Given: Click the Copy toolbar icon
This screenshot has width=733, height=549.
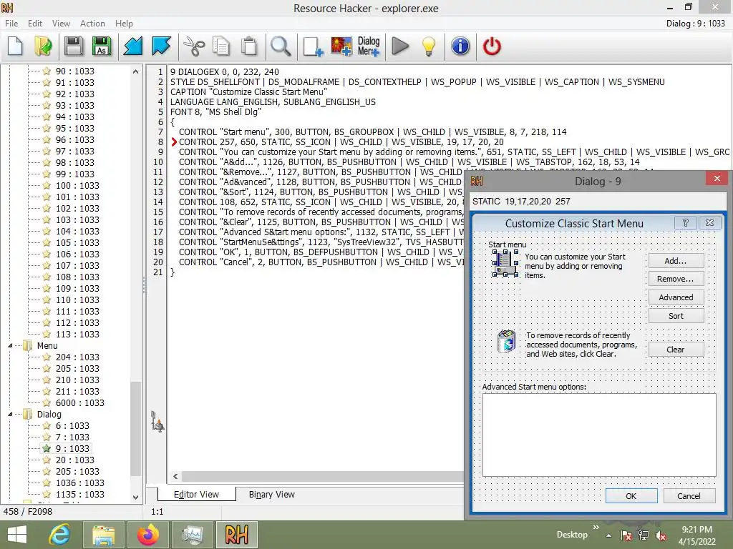Looking at the screenshot, I should [x=221, y=46].
